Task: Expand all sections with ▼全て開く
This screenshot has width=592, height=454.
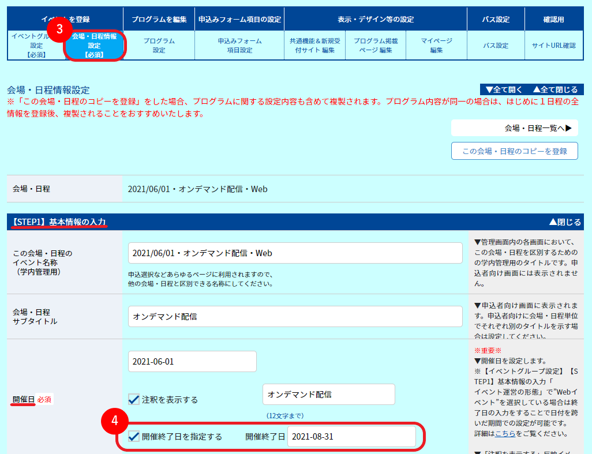Action: coord(504,89)
